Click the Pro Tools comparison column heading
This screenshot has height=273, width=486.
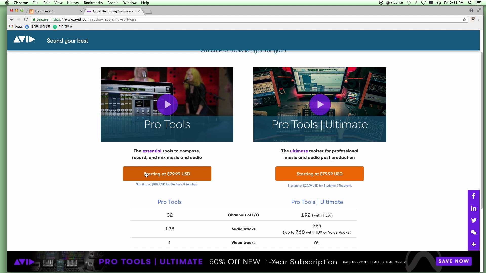pos(170,202)
